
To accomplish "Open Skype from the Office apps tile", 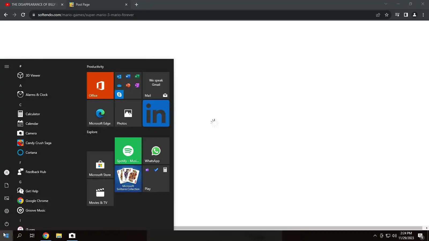I will pos(119,95).
